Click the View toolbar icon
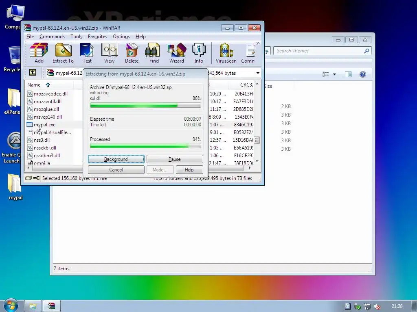This screenshot has width=417, height=312. pyautogui.click(x=109, y=53)
